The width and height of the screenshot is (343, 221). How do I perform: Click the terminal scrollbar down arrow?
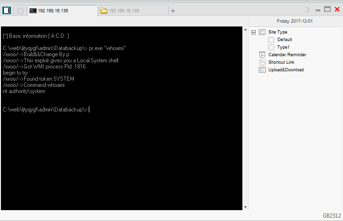(x=245, y=207)
